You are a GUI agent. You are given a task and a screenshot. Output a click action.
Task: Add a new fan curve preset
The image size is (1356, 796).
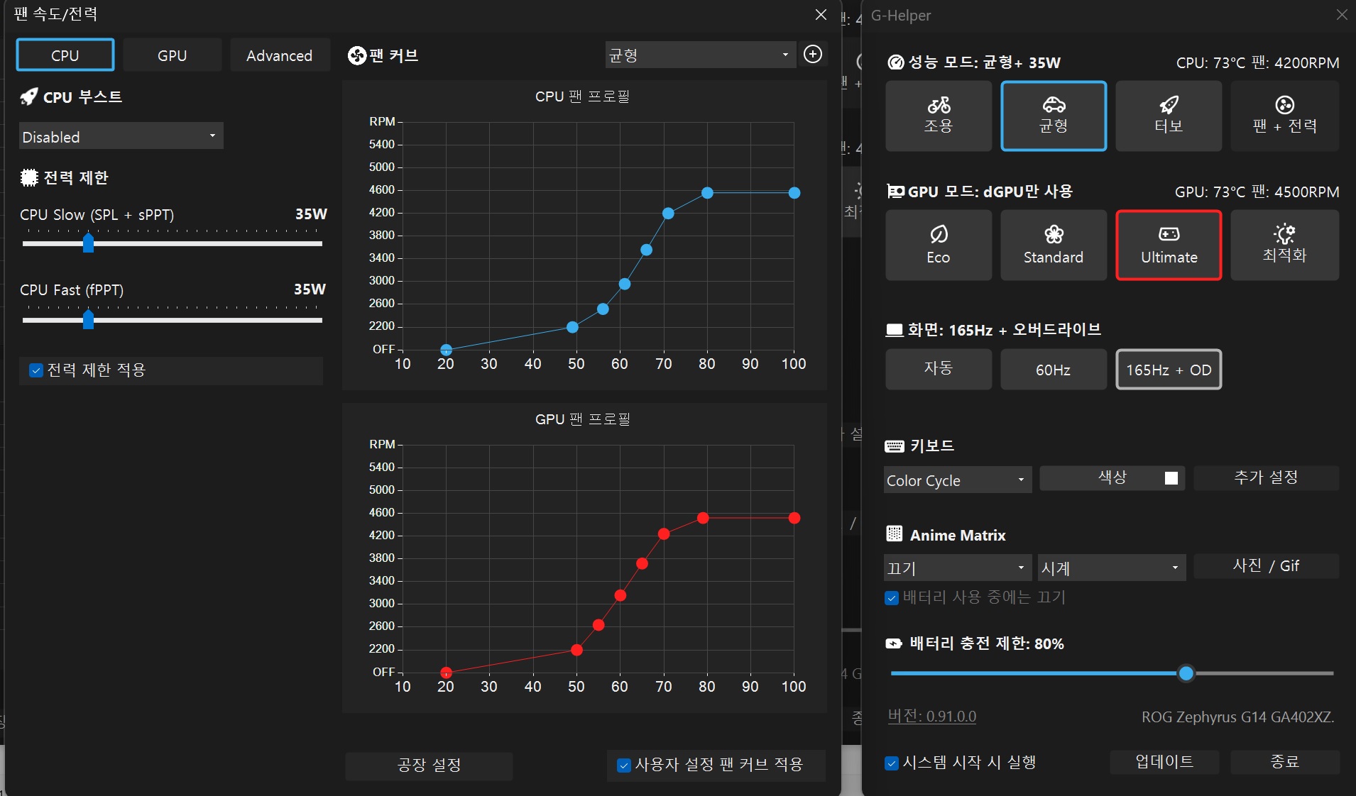813,54
